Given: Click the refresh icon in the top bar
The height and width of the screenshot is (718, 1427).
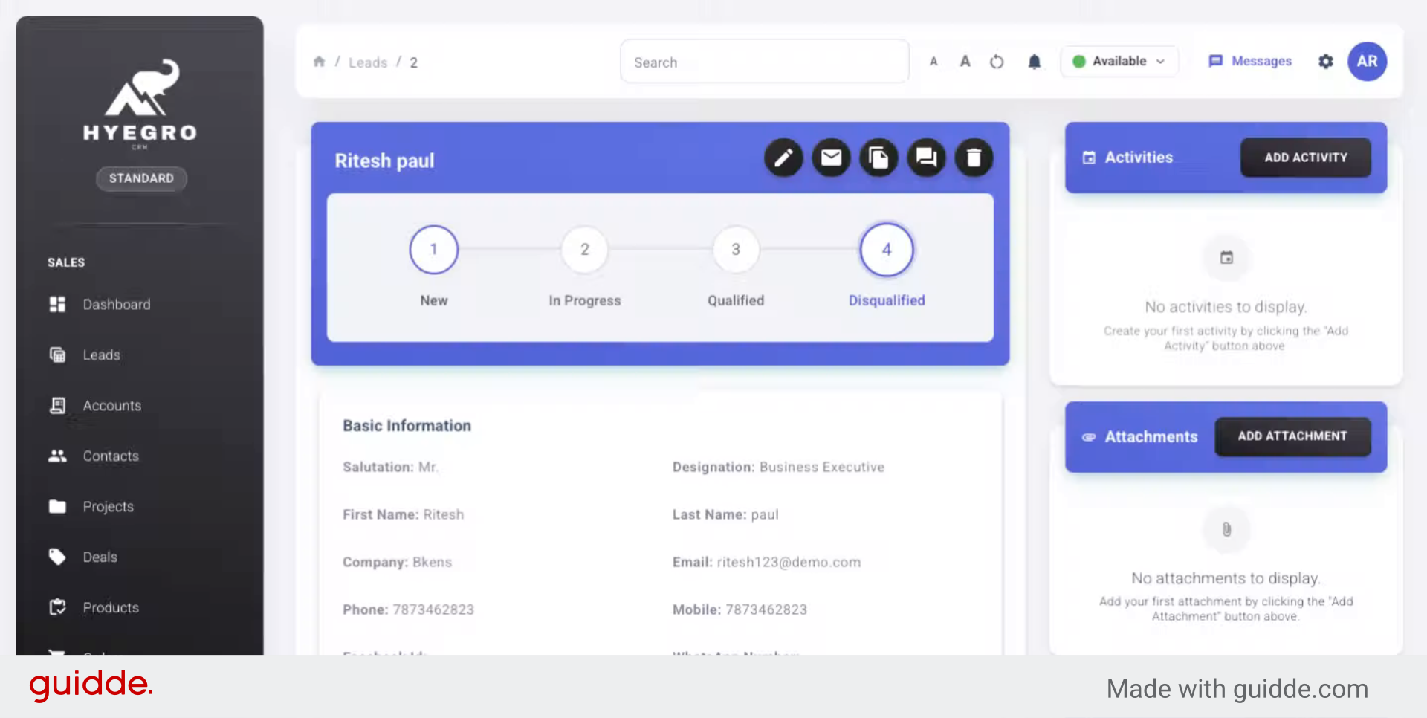Looking at the screenshot, I should (997, 62).
